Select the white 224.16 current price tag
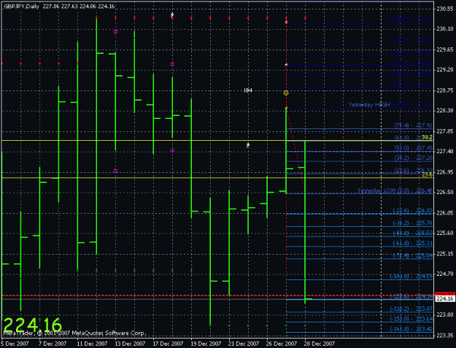This screenshot has height=348, width=456. (x=445, y=299)
